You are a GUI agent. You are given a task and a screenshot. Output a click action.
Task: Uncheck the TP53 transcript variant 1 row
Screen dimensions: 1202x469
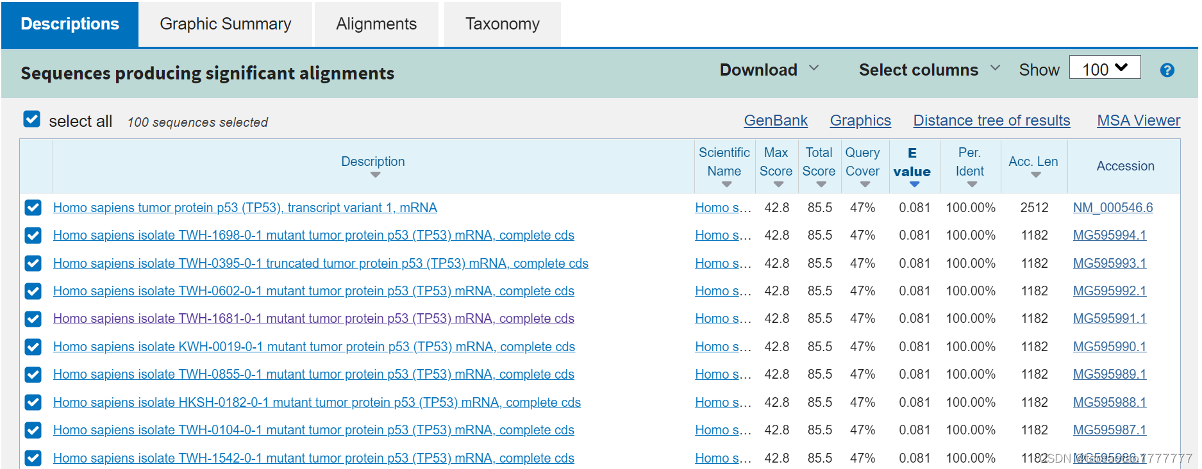pyautogui.click(x=33, y=208)
